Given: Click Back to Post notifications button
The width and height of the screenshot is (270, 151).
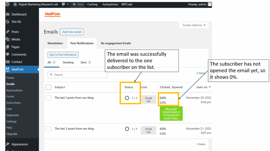Looking at the screenshot, I should [x=63, y=55].
